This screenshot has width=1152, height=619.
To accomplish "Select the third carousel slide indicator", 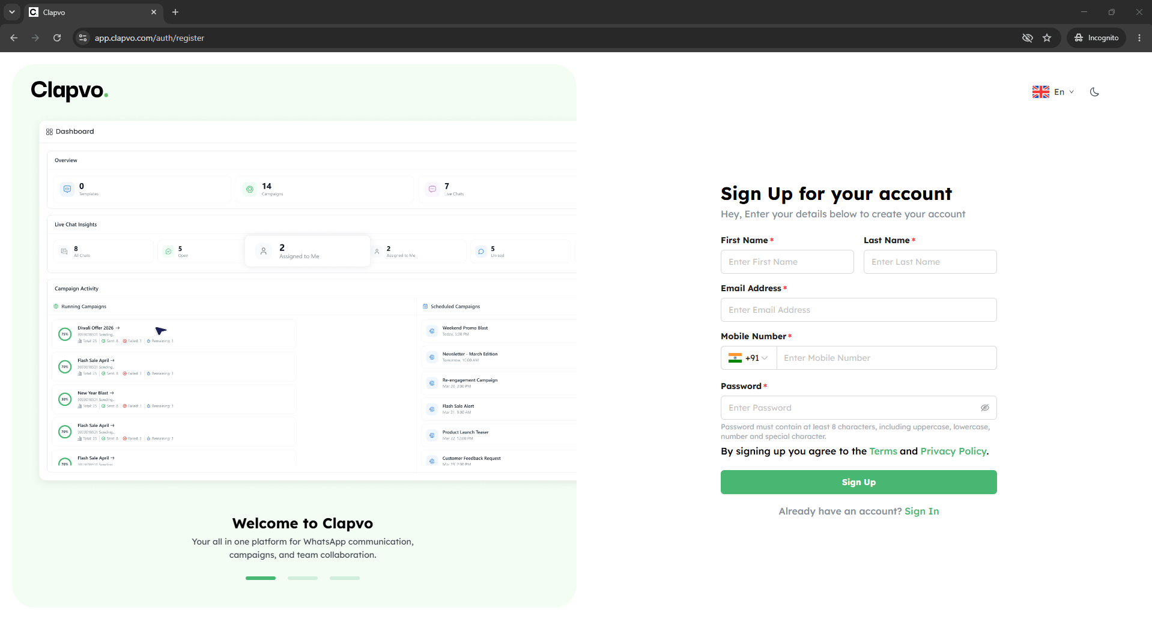I will [345, 578].
